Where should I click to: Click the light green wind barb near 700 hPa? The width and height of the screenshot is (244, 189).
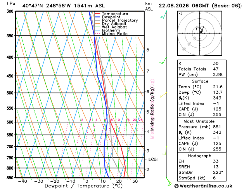point(164,150)
